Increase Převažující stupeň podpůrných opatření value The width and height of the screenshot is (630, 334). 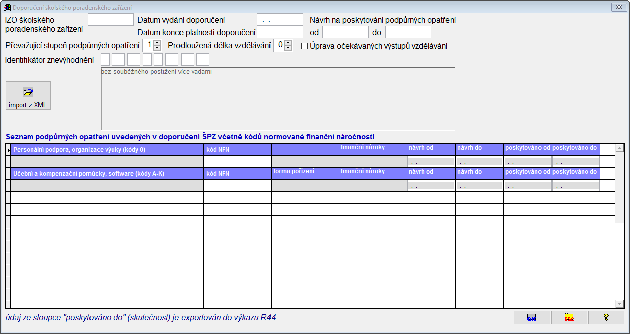pyautogui.click(x=157, y=43)
